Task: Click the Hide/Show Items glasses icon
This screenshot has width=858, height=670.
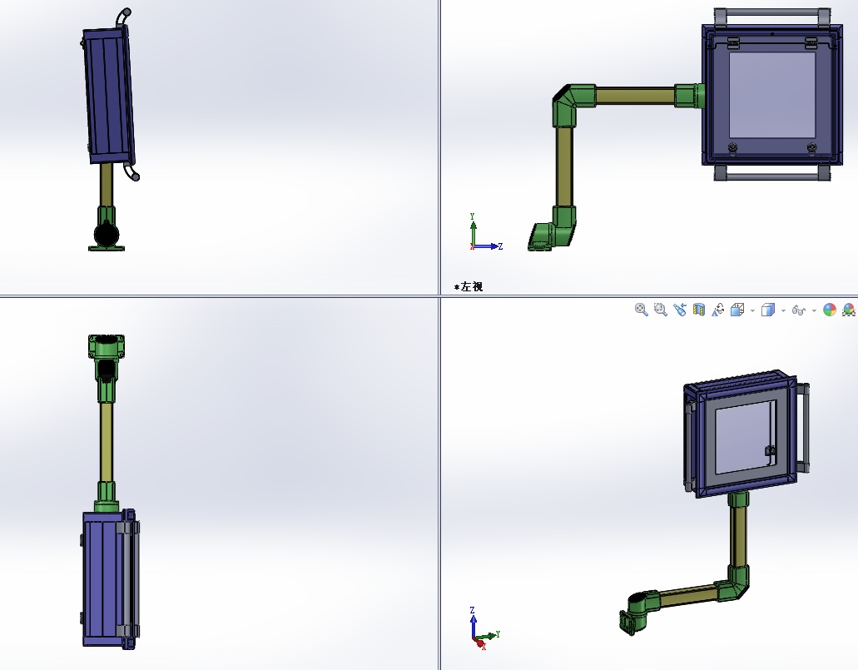Action: click(798, 310)
